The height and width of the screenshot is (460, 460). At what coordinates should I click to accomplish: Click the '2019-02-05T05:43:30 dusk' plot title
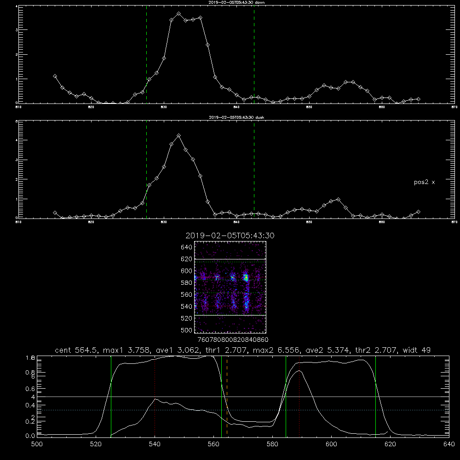click(x=236, y=117)
